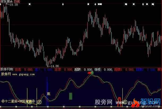Click the circled 正 icon near red spike
Viewport: 162px width, 109px height.
pyautogui.click(x=124, y=102)
